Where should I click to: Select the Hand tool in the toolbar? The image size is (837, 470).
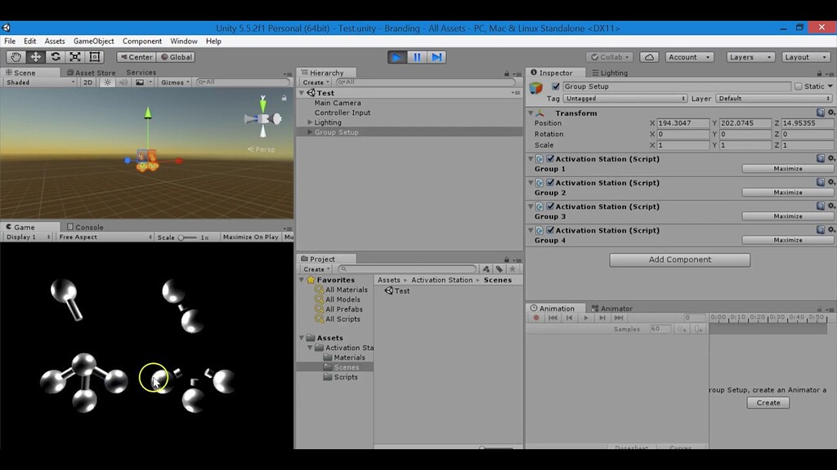[x=15, y=56]
